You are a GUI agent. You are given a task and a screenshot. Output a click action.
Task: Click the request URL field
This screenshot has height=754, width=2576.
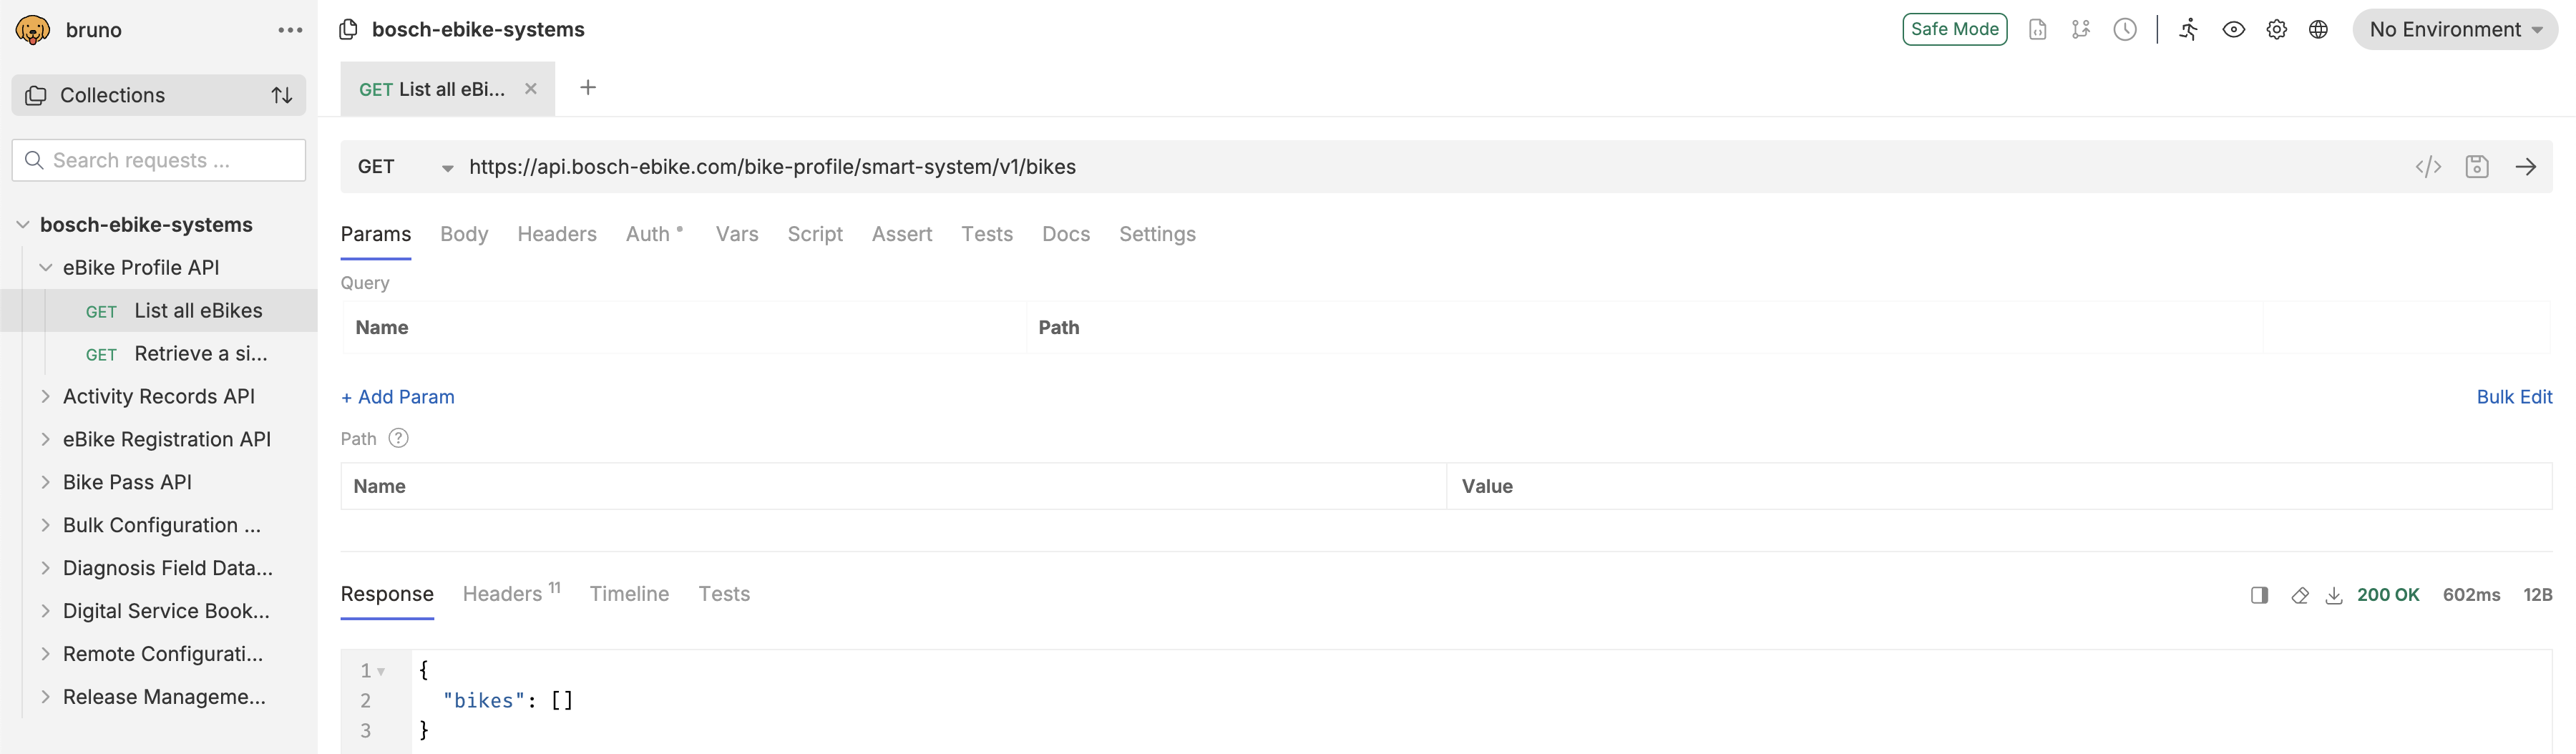(1430, 167)
